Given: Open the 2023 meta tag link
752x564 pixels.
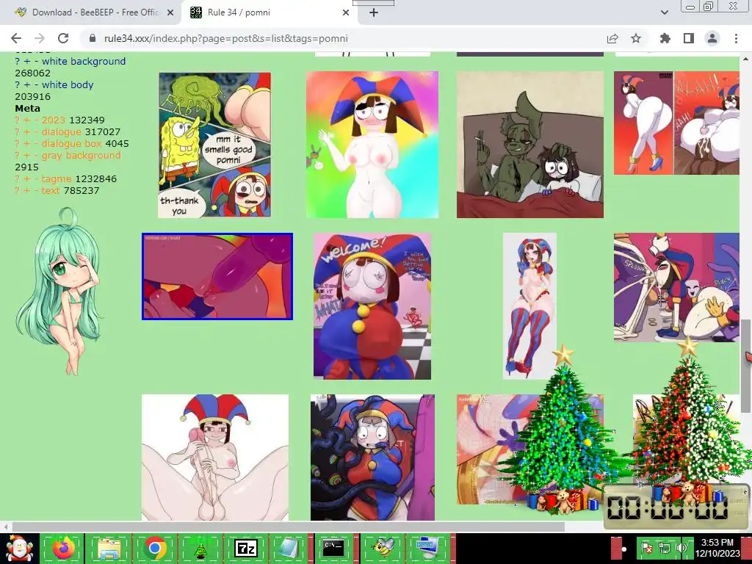Looking at the screenshot, I should [x=53, y=120].
